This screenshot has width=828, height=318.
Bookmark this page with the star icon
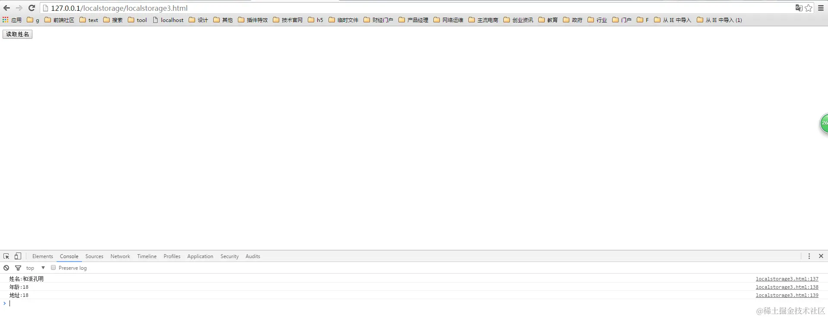[x=809, y=8]
